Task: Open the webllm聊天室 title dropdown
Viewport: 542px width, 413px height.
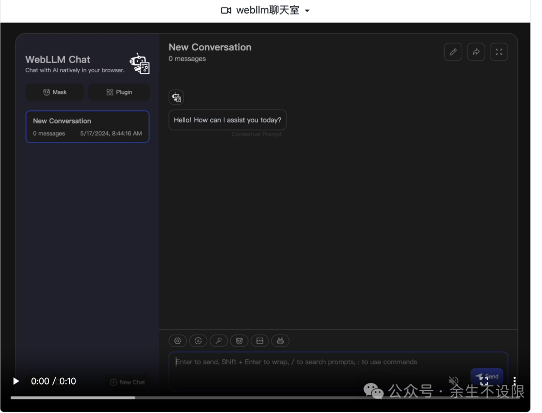Action: click(307, 11)
